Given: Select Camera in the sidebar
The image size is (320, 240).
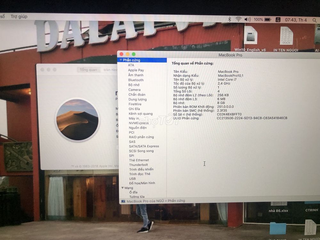Looking at the screenshot, I should click(x=134, y=90).
